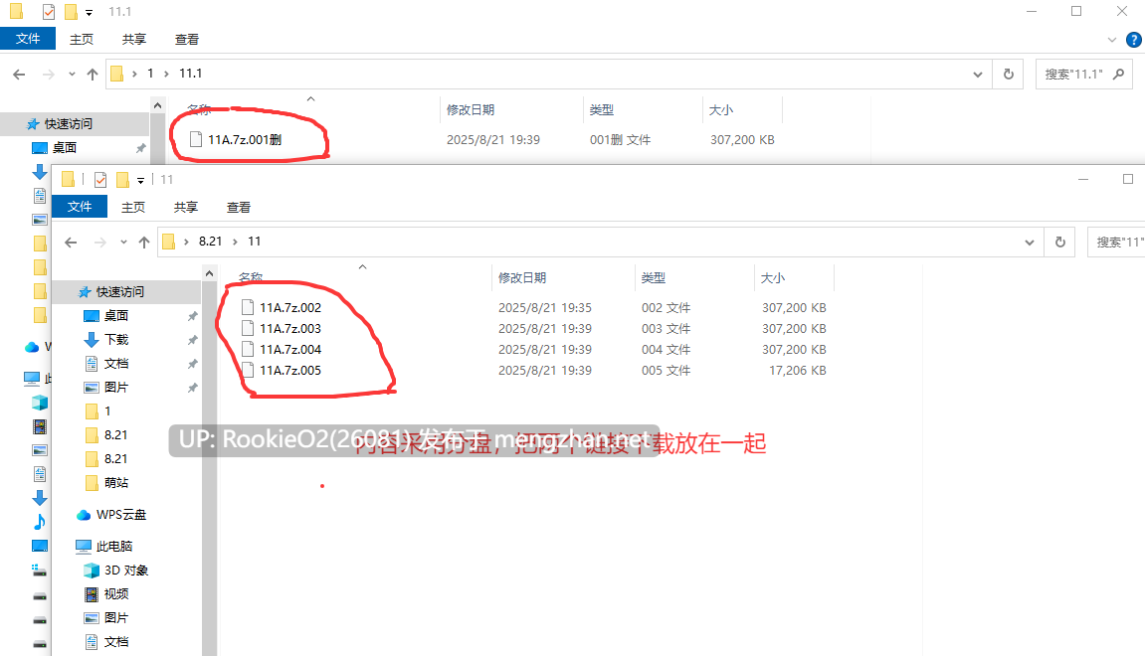Expand address history dropdown in 11.1 window
The image size is (1145, 656).
pos(978,75)
